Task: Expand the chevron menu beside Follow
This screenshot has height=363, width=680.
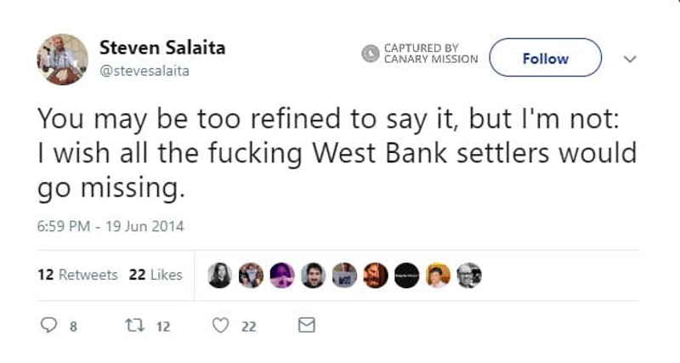Action: coord(630,60)
